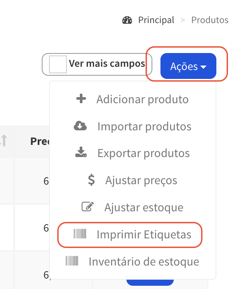This screenshot has height=289, width=235.
Task: Click the barcode icon beside Imprimir Etiquetas
Action: coord(80,234)
